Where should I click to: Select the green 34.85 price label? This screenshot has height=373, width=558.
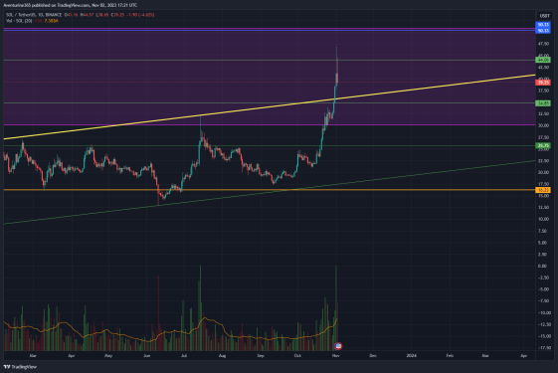[543, 103]
